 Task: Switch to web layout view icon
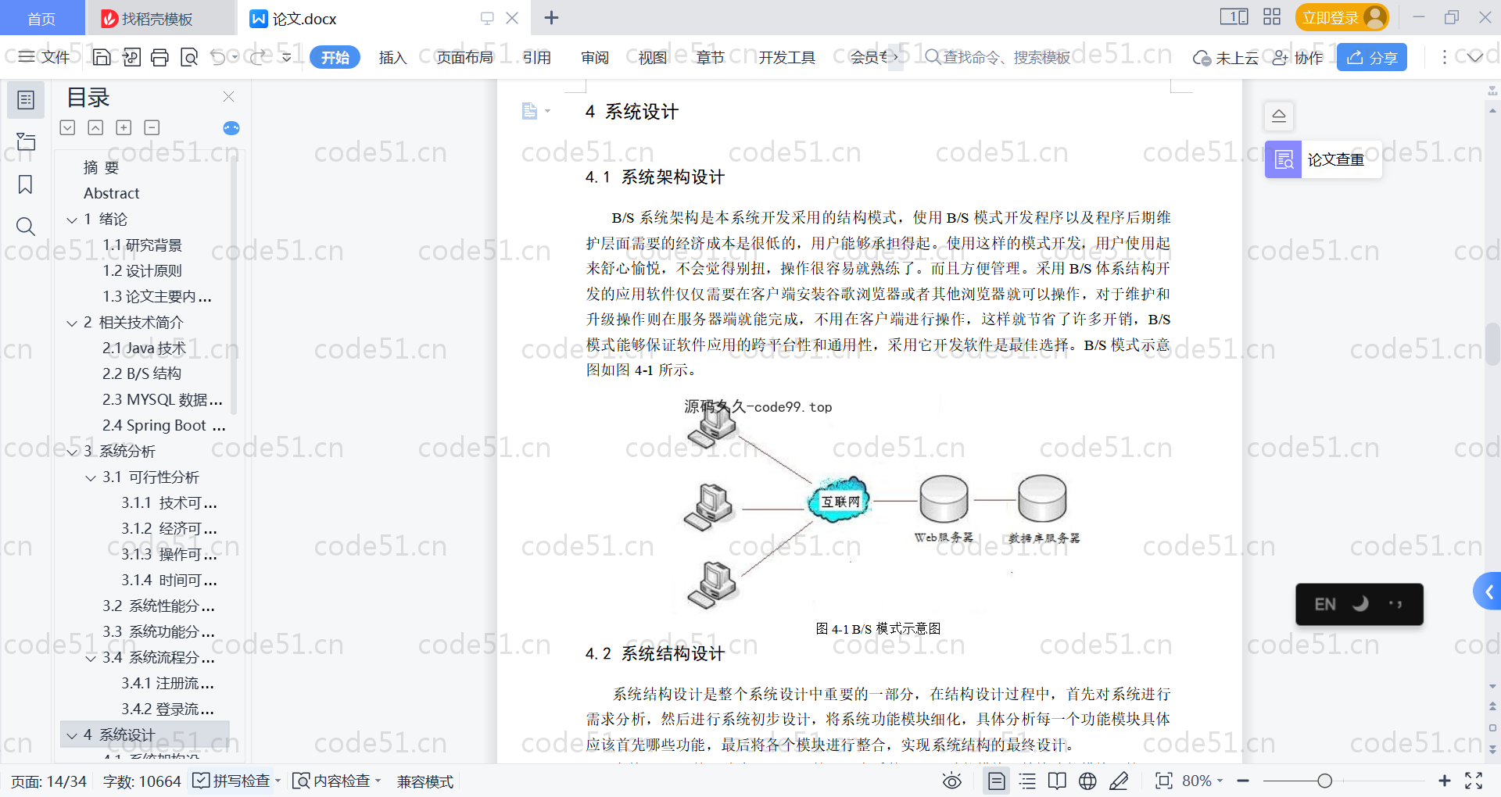(1087, 781)
